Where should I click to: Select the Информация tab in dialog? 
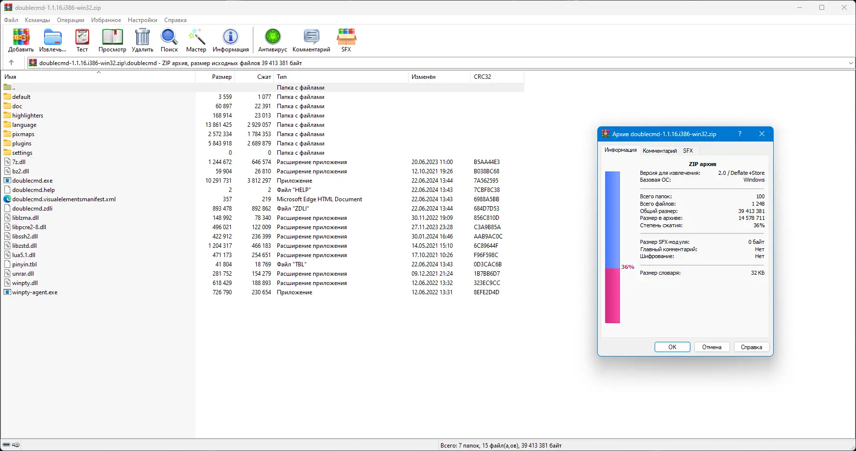pyautogui.click(x=620, y=150)
